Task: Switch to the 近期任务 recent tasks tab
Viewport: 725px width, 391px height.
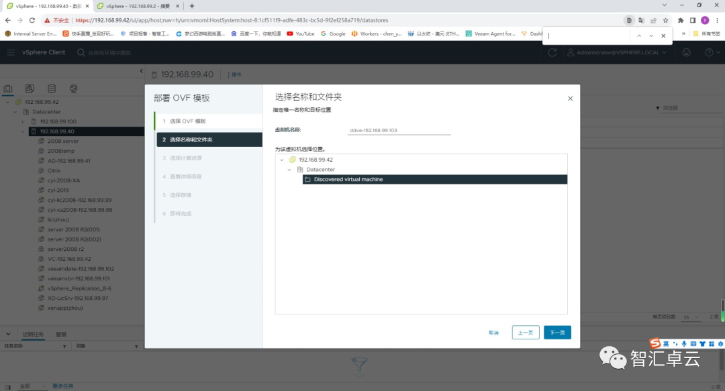Action: [34, 334]
